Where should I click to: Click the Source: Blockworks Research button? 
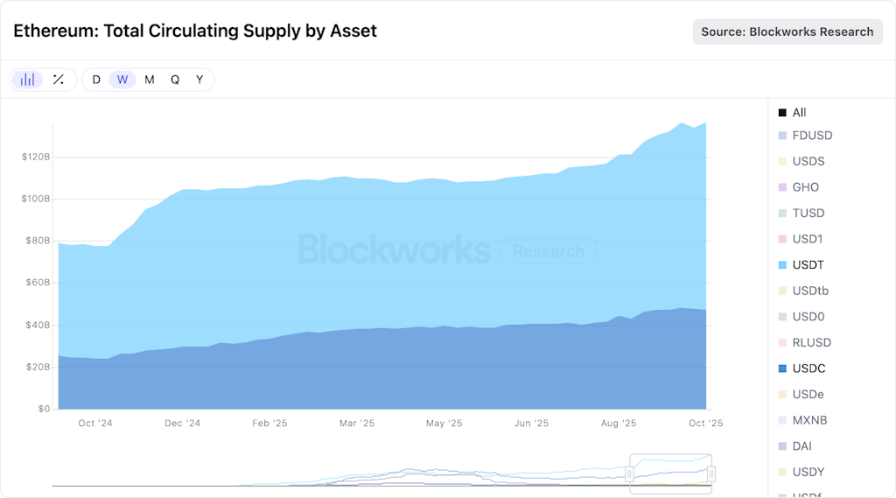click(787, 32)
